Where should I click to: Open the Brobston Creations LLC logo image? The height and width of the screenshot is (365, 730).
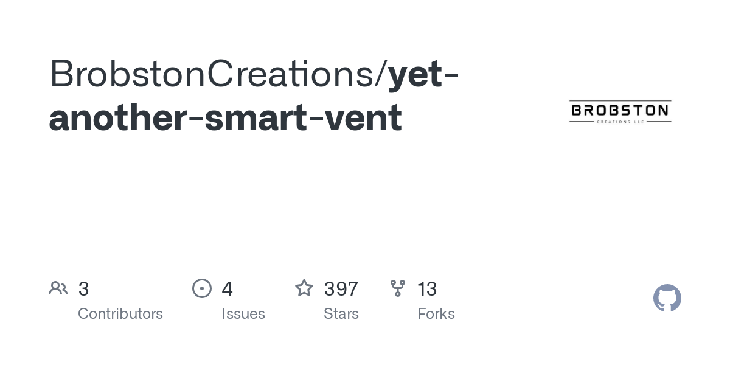tap(620, 111)
